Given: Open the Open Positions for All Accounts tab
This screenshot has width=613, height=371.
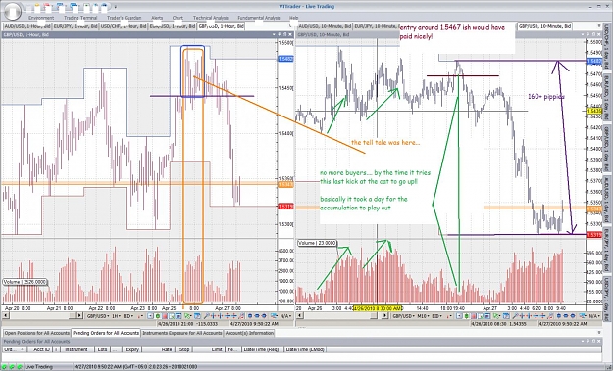Looking at the screenshot, I should pyautogui.click(x=37, y=333).
